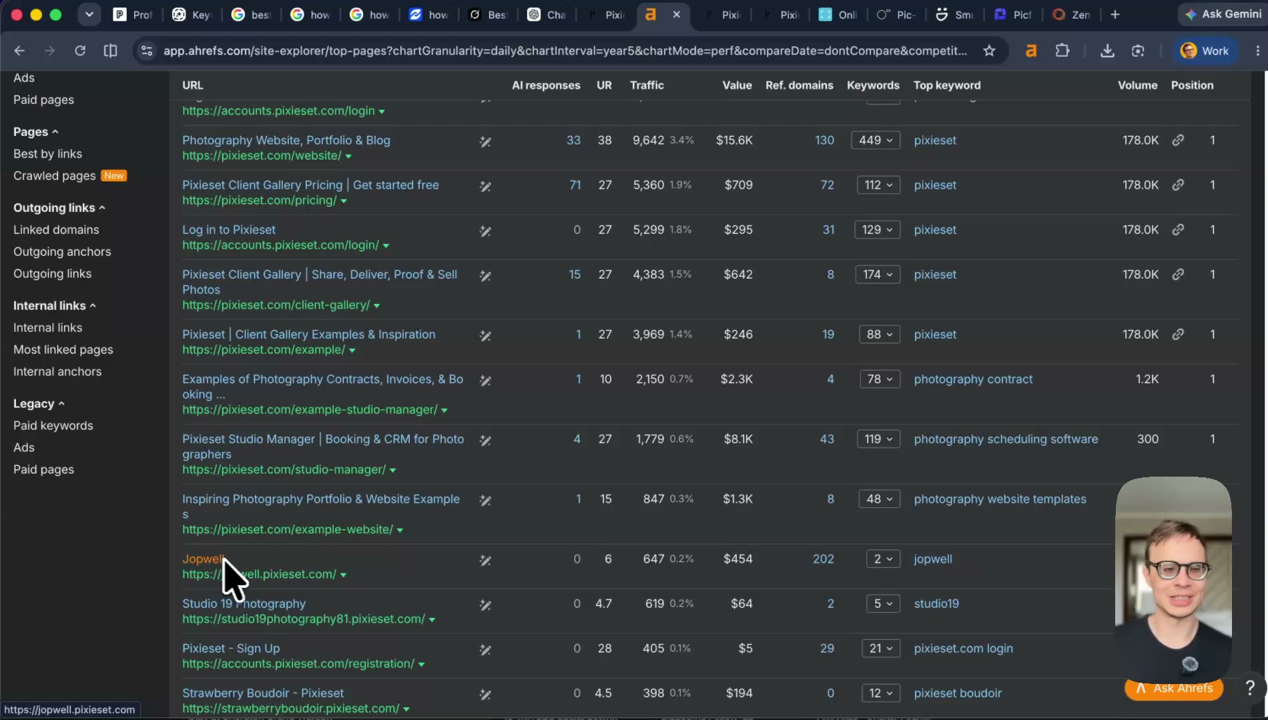This screenshot has width=1268, height=720.
Task: Open the Work profile button
Action: [x=1205, y=51]
